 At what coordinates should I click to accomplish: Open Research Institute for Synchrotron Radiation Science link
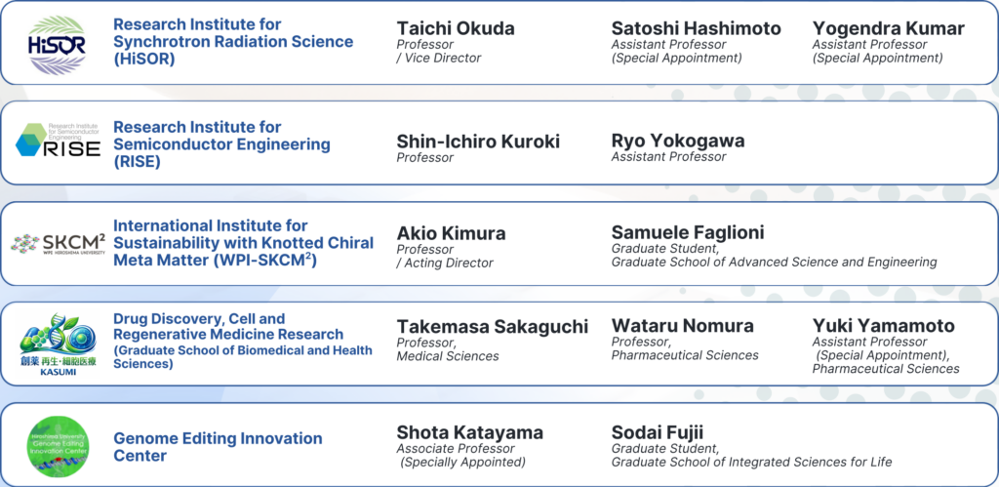232,41
